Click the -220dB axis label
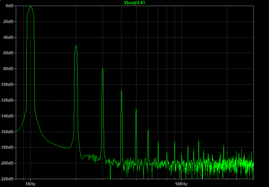The width and height of the screenshot is (269, 187). click(x=7, y=179)
